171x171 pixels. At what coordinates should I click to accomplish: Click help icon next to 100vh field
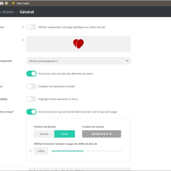[x=30, y=151]
